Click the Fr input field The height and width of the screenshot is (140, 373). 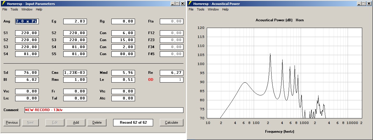[75, 91]
